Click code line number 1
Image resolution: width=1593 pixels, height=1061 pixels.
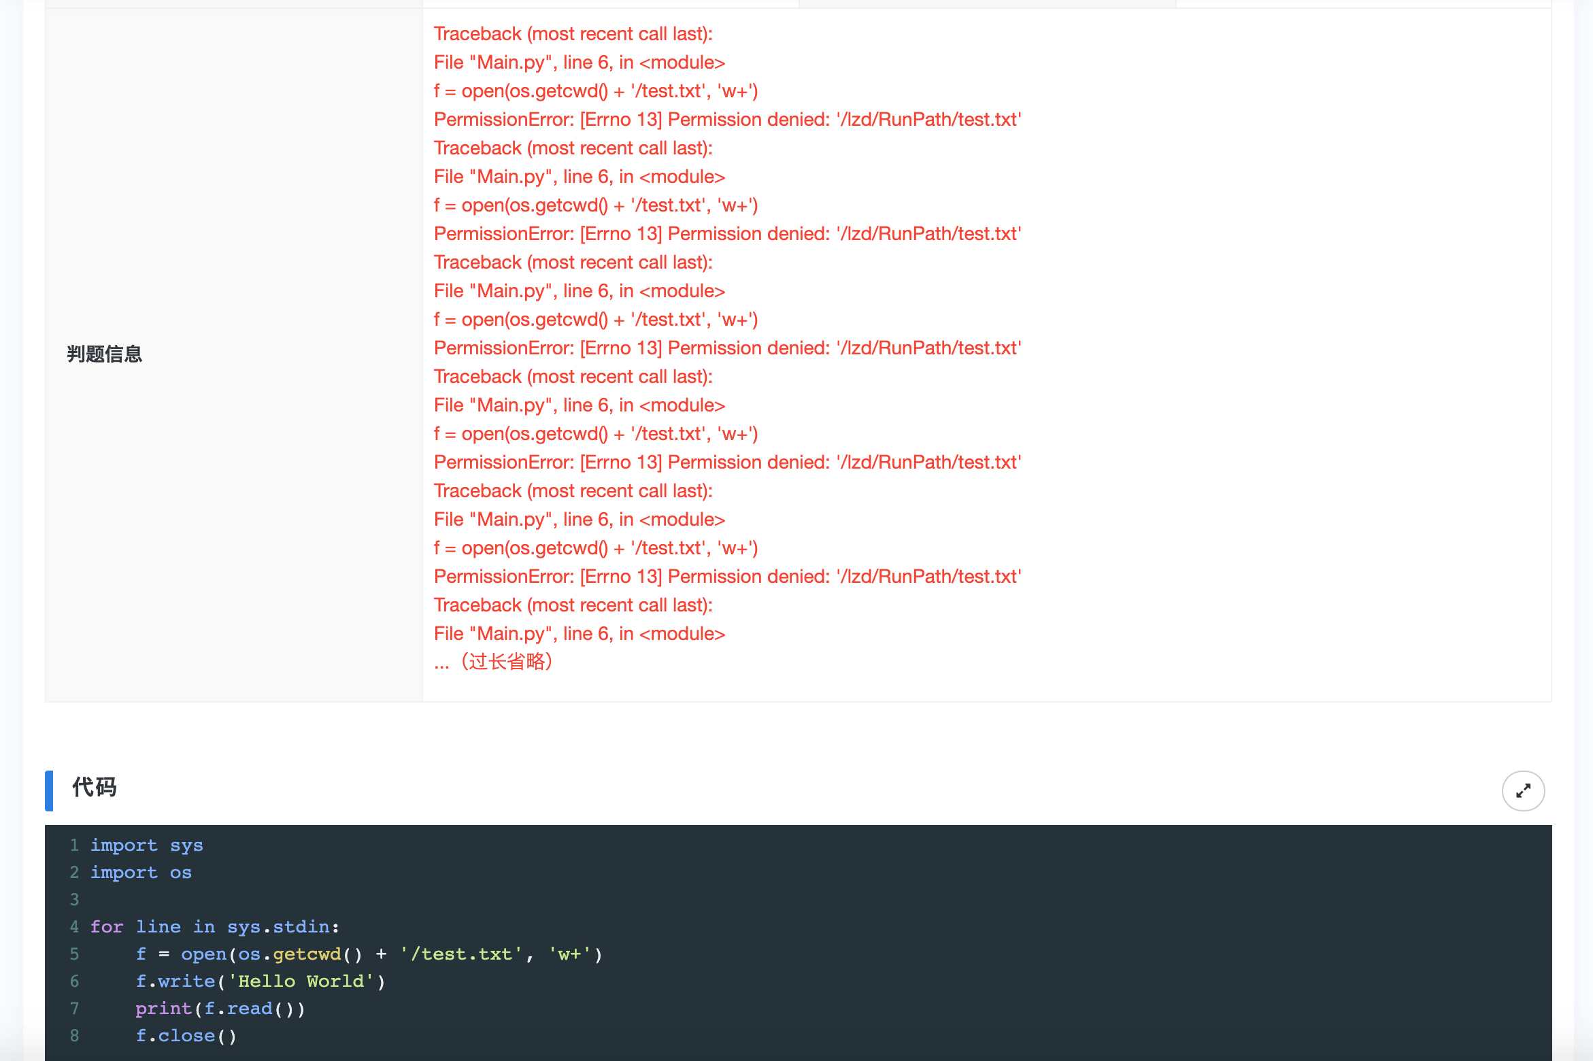[x=74, y=845]
